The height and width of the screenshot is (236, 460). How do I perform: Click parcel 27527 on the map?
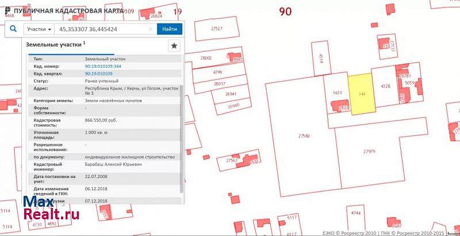217,28
